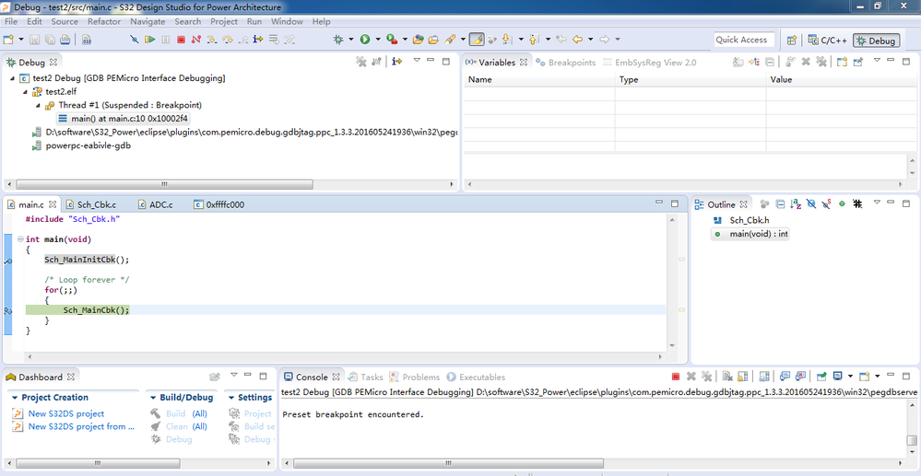Click the green Run launch icon
Screen dimensions: 921x476
click(x=365, y=40)
